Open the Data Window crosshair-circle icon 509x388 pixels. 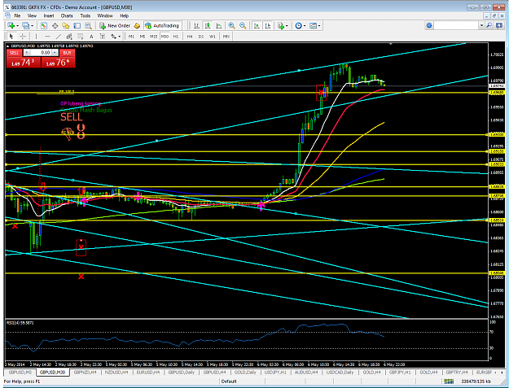tap(55, 25)
